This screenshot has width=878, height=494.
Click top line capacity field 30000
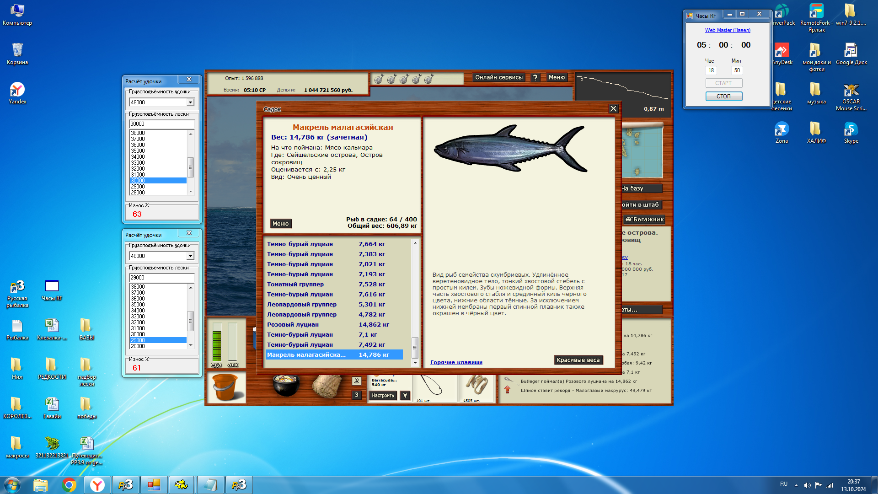(x=162, y=124)
